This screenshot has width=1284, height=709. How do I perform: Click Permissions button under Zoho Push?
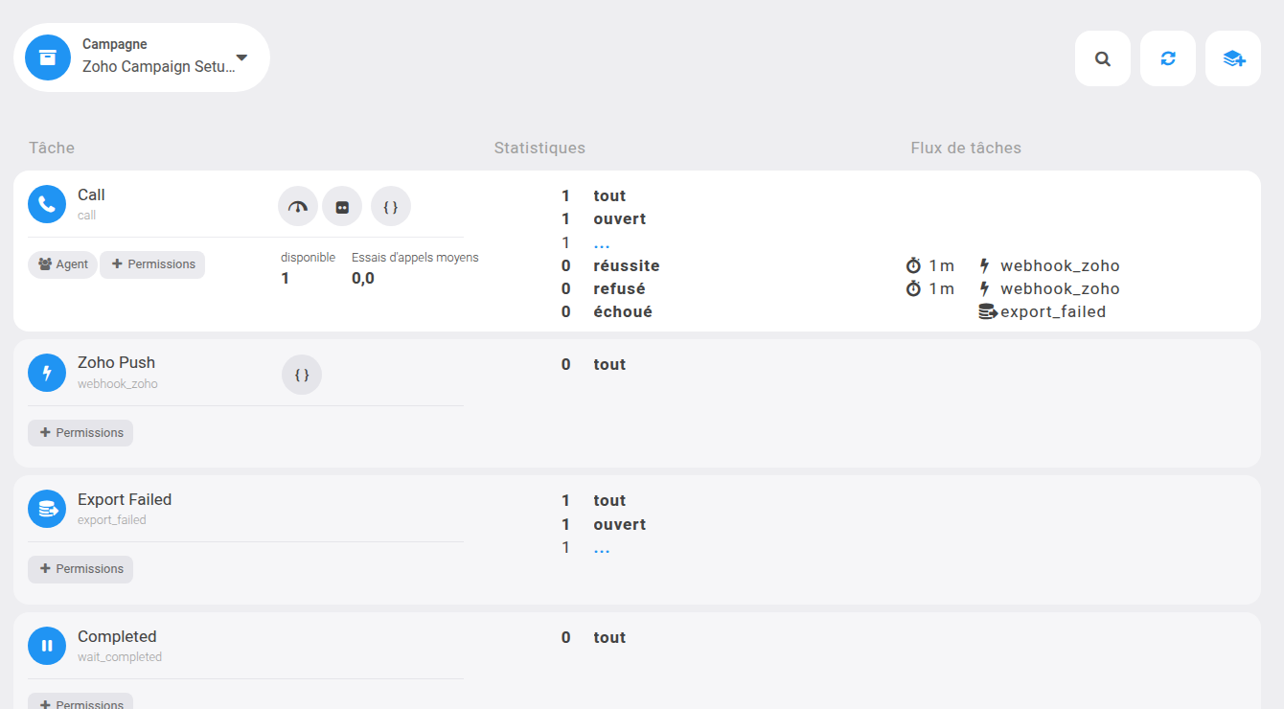pos(80,433)
